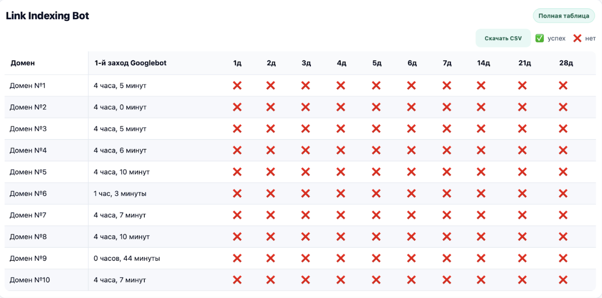Screen dimensions: 602x298
Task: Click the Домен column header
Action: point(22,63)
